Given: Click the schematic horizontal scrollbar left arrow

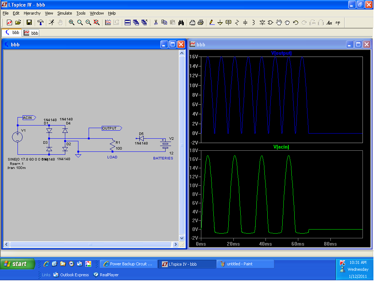Looking at the screenshot, I should 7,245.
